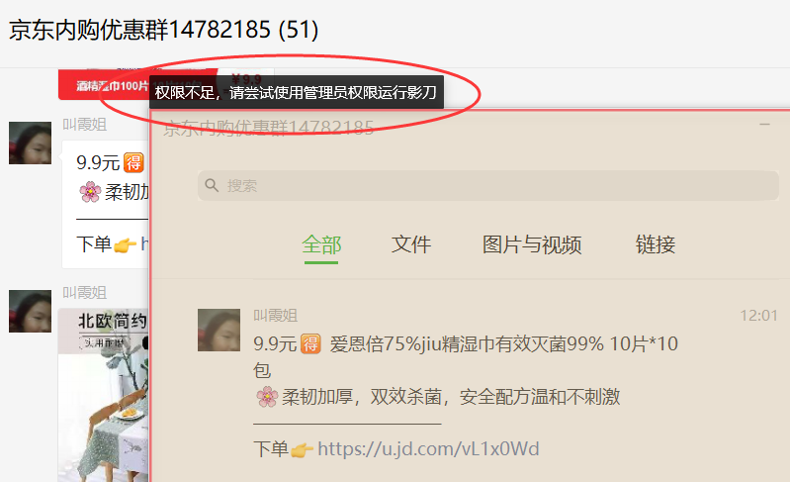790x482 pixels.
Task: Click the 叫霞姐 sender name in results
Action: tap(275, 316)
